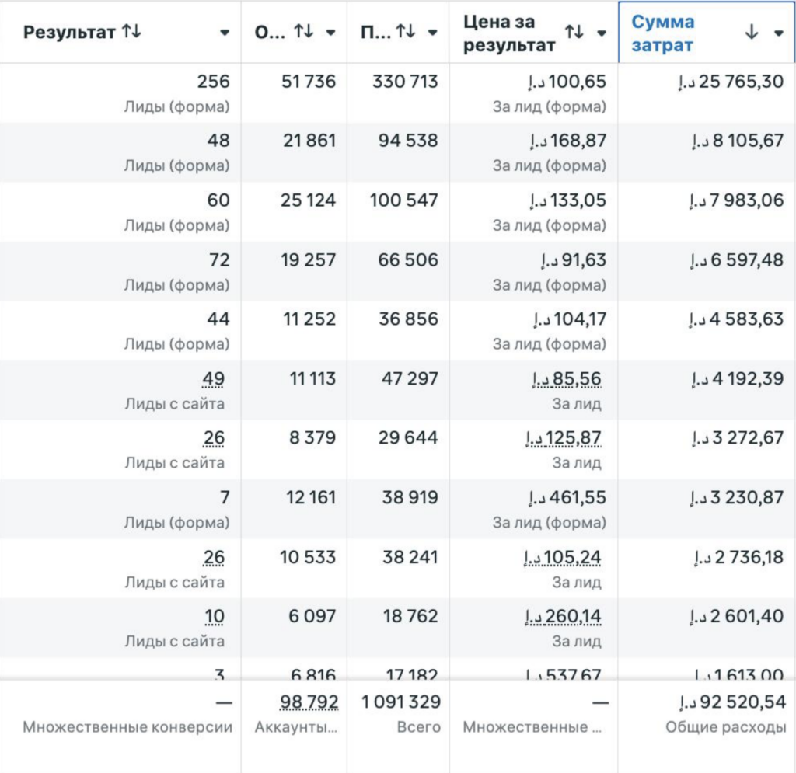Open underlined 125,87 price per lead
The width and height of the screenshot is (796, 773).
click(x=564, y=437)
